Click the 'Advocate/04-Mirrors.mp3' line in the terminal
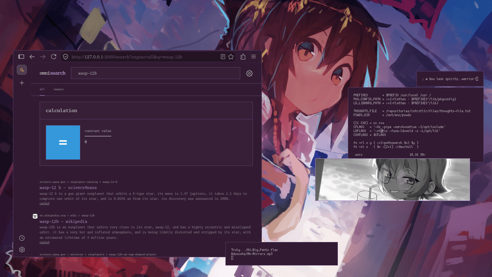This screenshot has height=277, width=492. 252,254
